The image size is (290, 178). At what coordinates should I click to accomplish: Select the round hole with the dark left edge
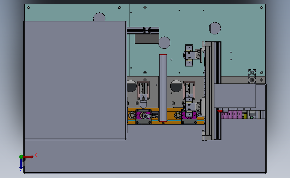click(x=215, y=28)
